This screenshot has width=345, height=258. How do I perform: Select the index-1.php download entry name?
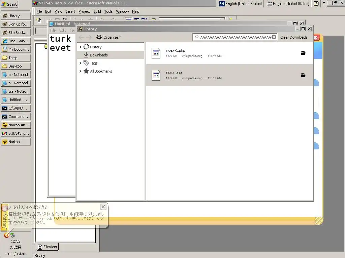(175, 50)
